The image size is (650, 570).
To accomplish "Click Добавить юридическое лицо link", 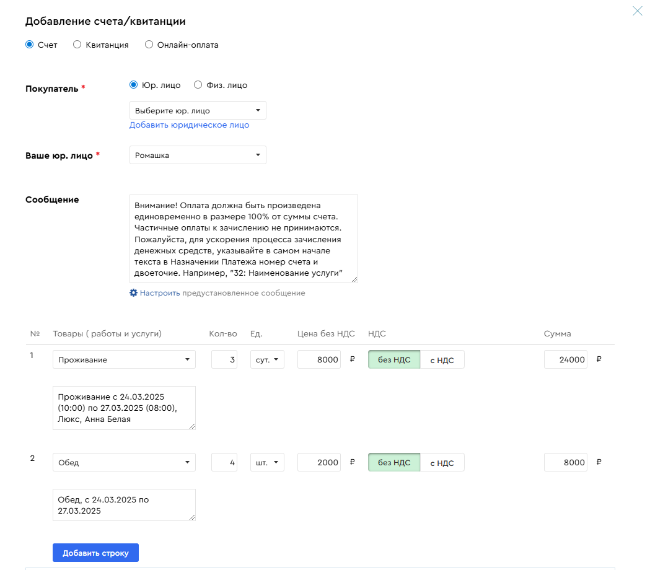I will tap(189, 125).
